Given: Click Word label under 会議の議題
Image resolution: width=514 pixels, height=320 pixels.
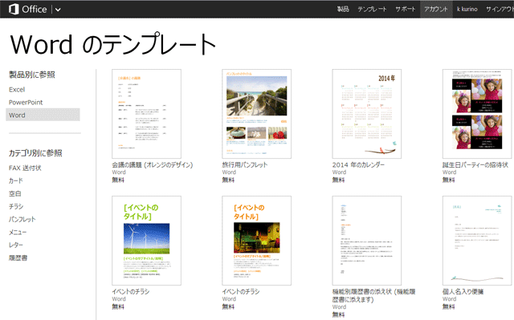Looking at the screenshot, I should point(119,172).
